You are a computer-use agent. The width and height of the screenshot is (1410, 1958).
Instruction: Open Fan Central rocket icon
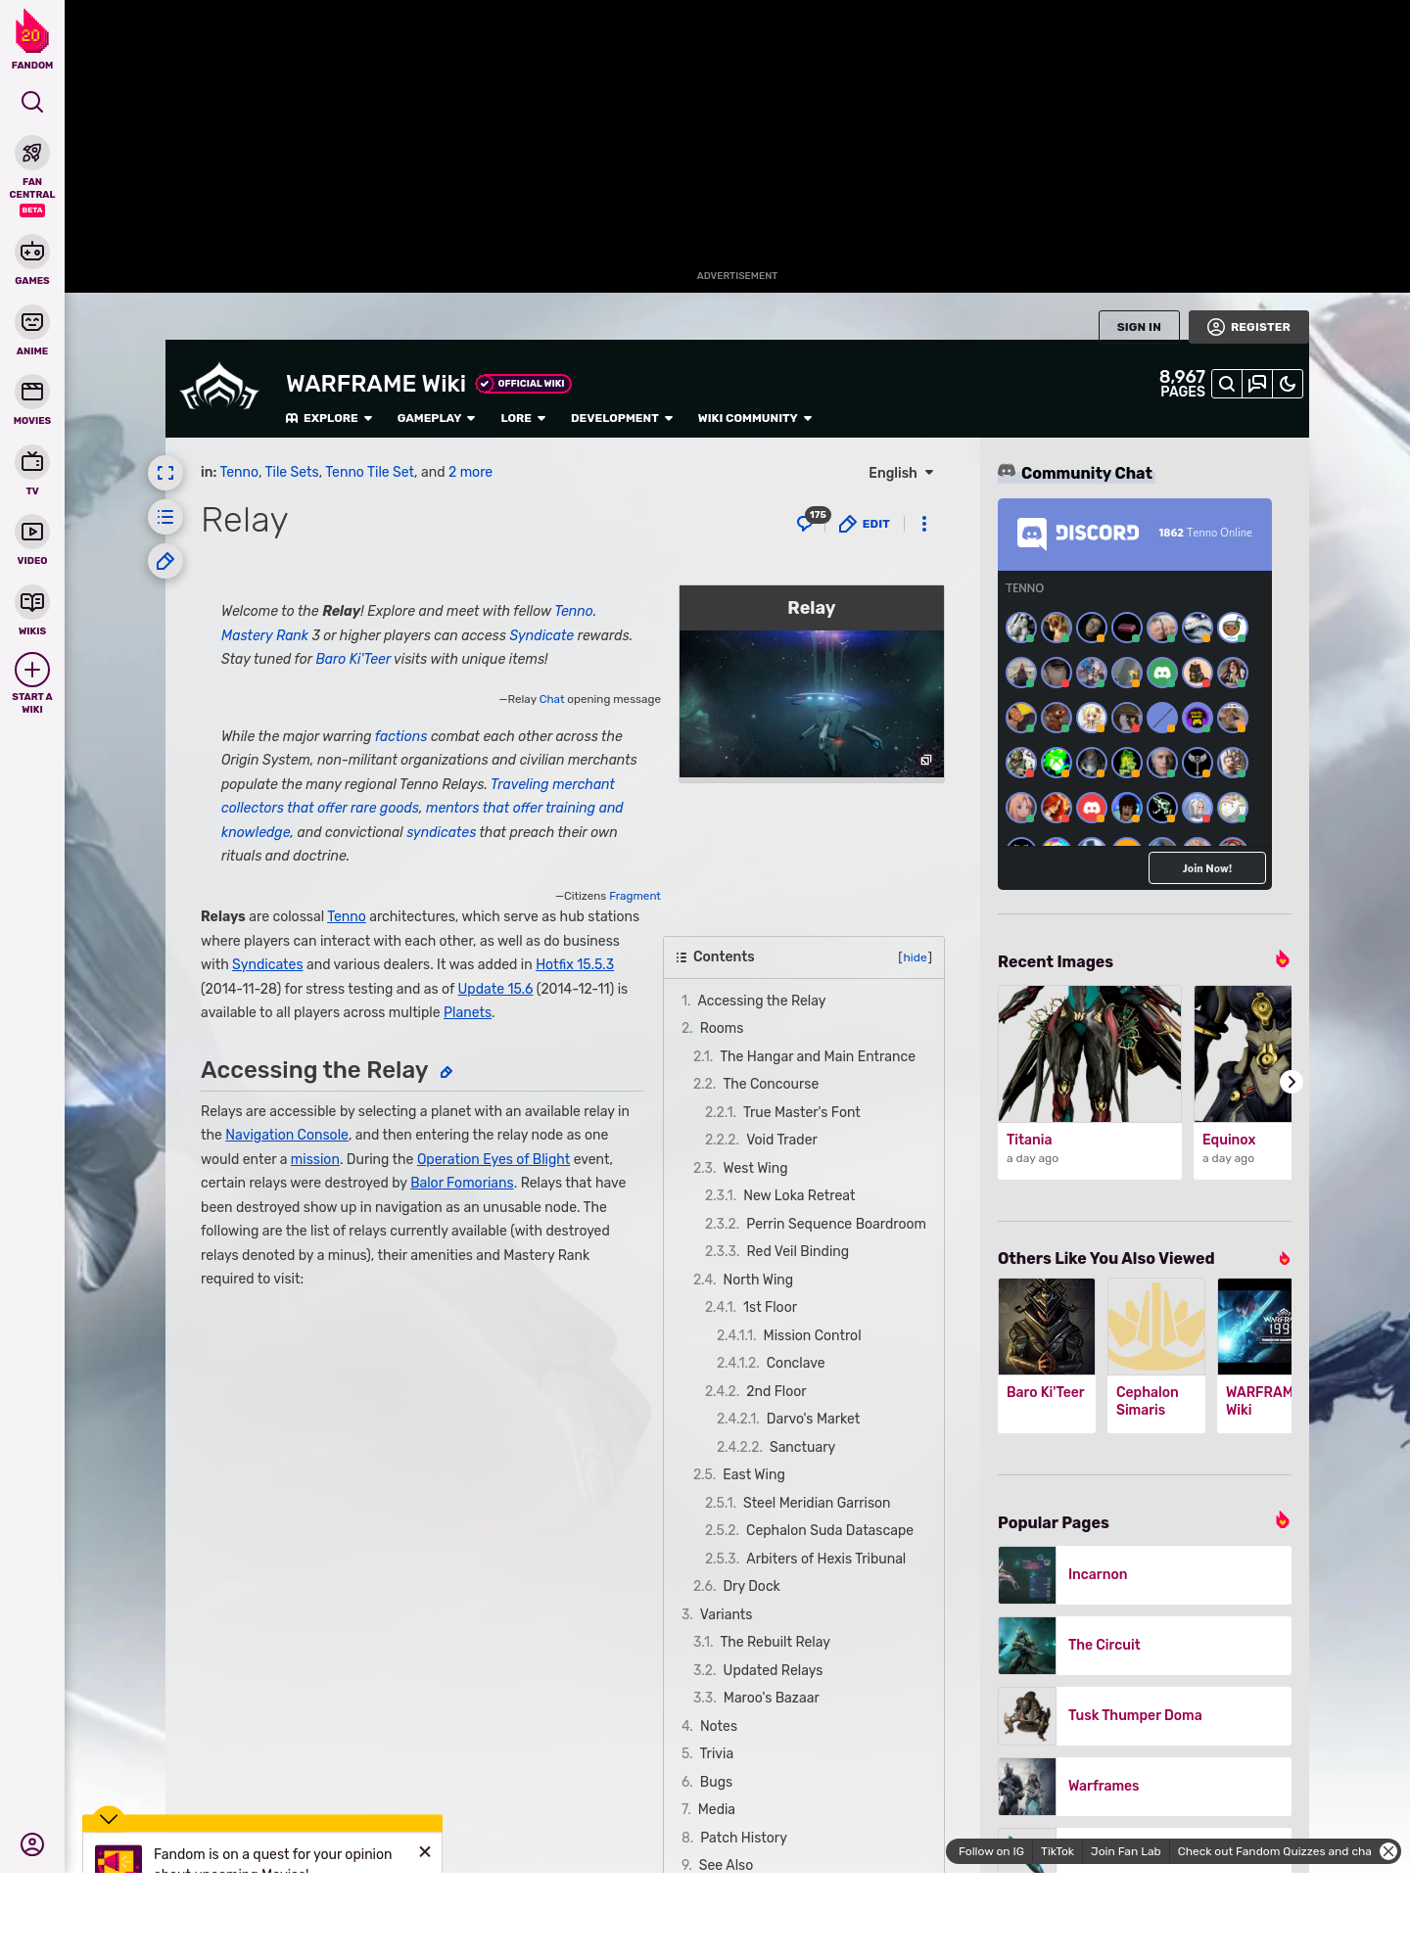coord(32,154)
